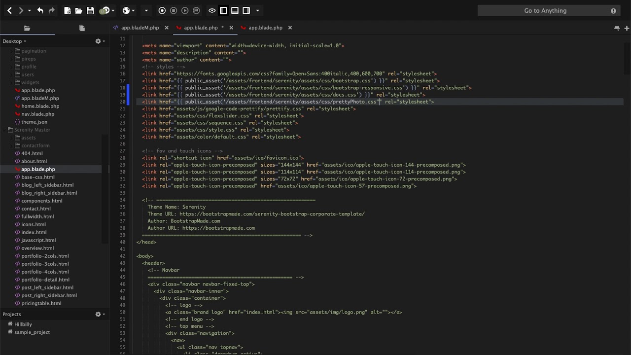This screenshot has height=355, width=631.
Task: Open app.bladeM.php in file tree
Action: click(40, 98)
